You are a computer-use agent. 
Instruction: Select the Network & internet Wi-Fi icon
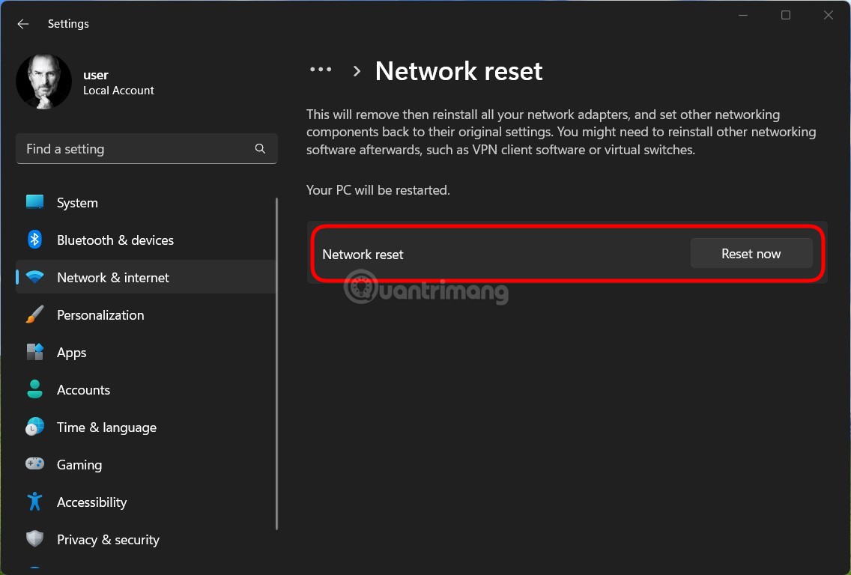(x=34, y=277)
